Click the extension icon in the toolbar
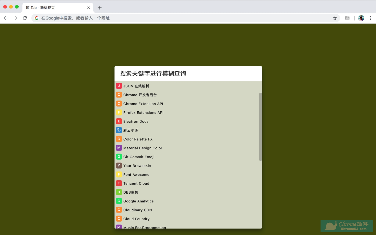The width and height of the screenshot is (376, 235). (347, 18)
